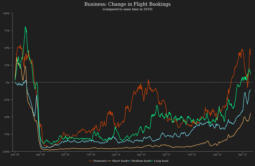Viewport: 255px width, 166px height.
Task: Click the -100% y-axis tick label
Action: (x=6, y=152)
